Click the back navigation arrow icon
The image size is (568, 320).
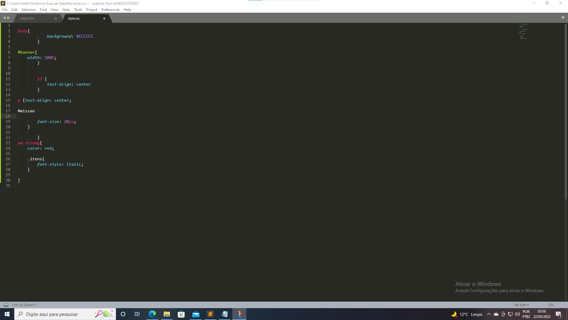click(5, 17)
